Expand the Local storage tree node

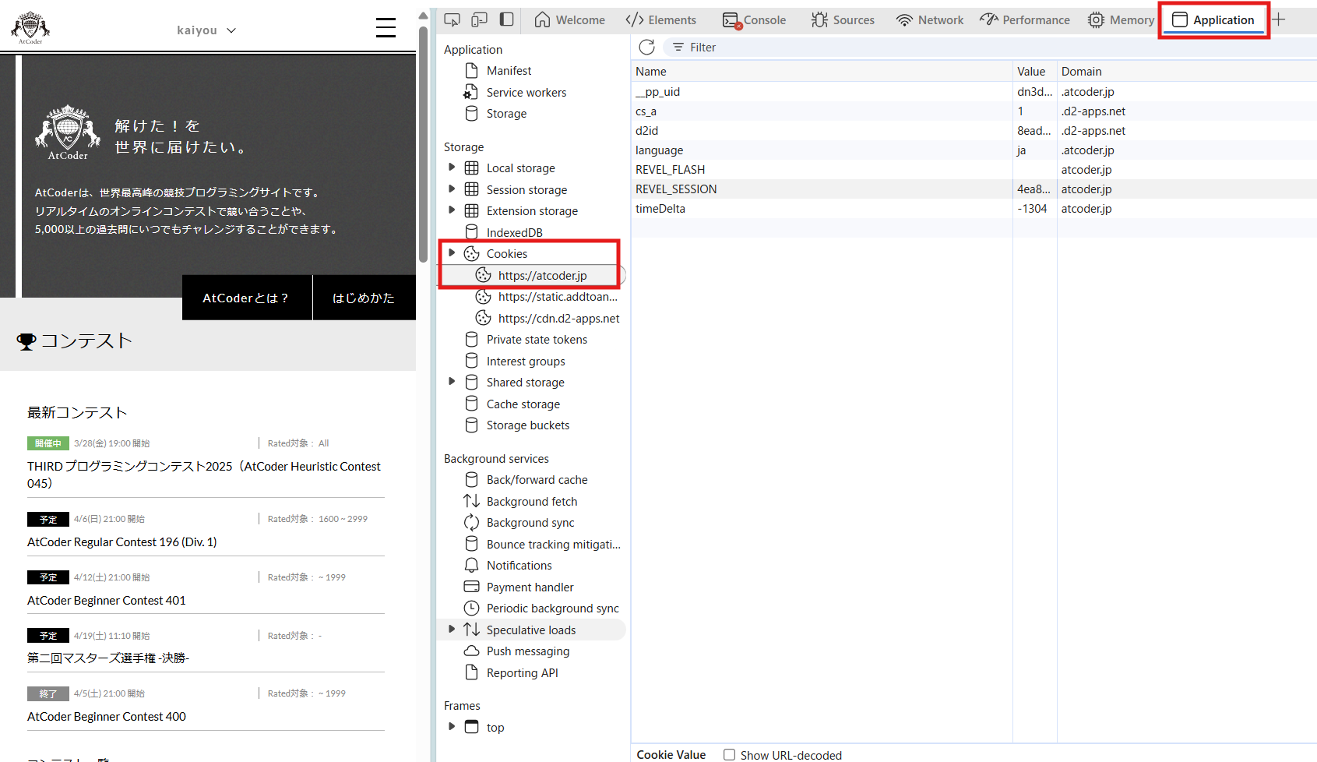point(452,168)
